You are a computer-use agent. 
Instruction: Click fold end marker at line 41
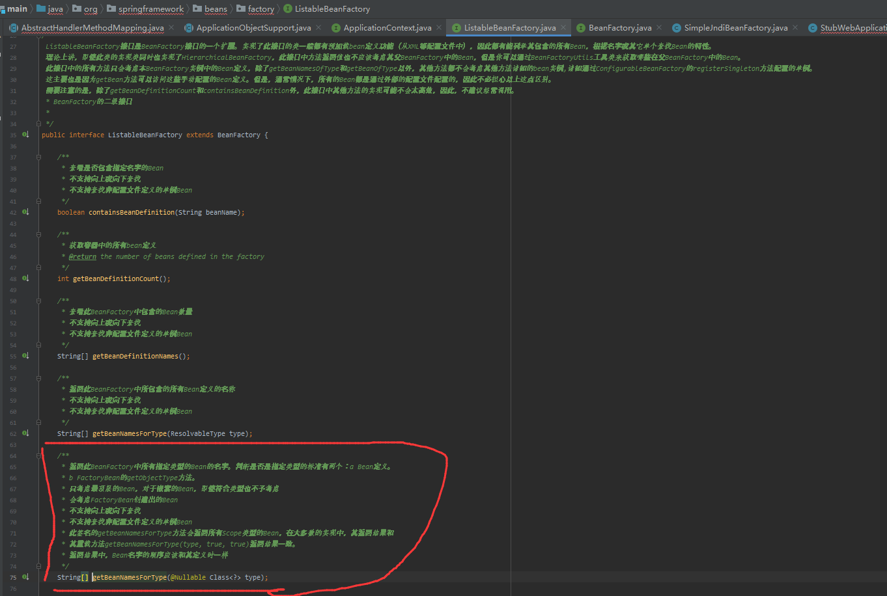tap(39, 201)
